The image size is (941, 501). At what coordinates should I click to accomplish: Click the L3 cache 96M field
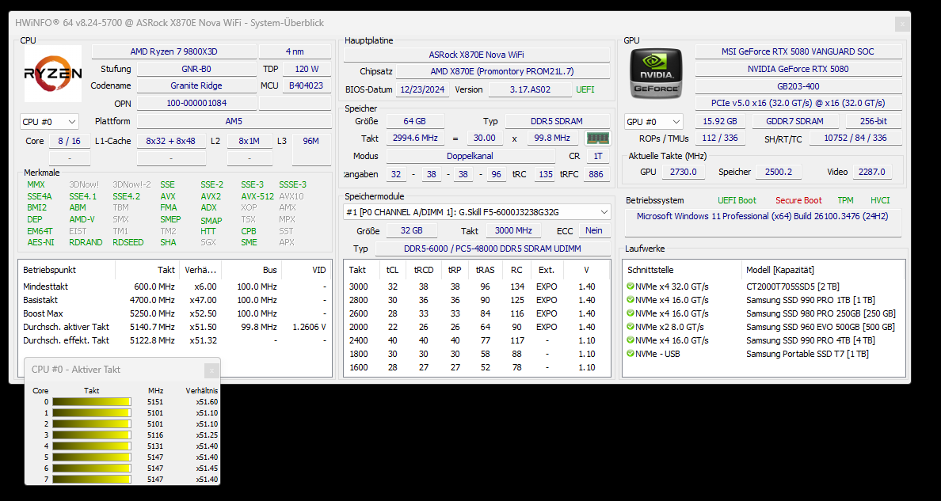pos(310,147)
